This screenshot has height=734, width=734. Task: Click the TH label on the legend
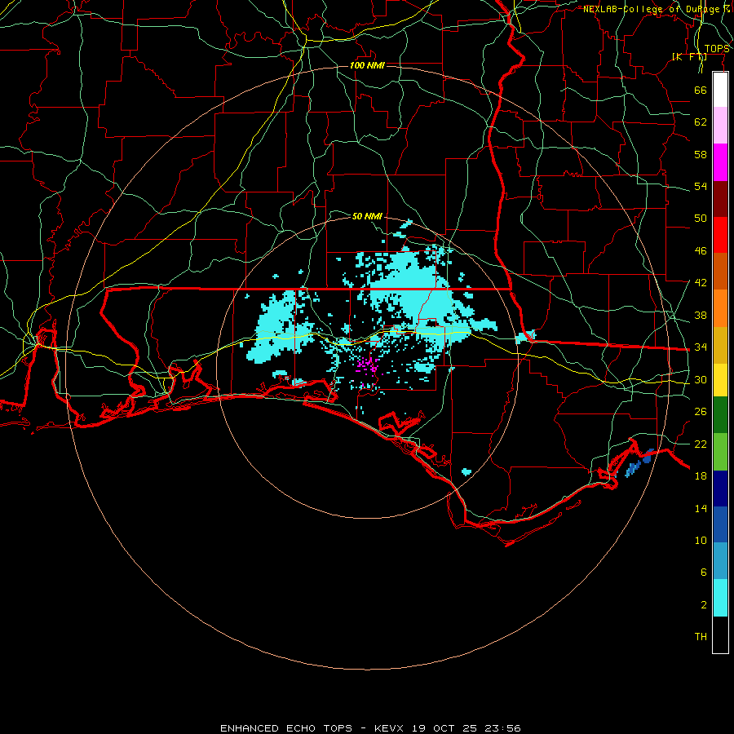pos(701,637)
